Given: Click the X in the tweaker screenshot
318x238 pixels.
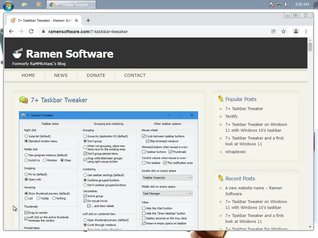Looking at the screenshot, I should click(x=192, y=115).
